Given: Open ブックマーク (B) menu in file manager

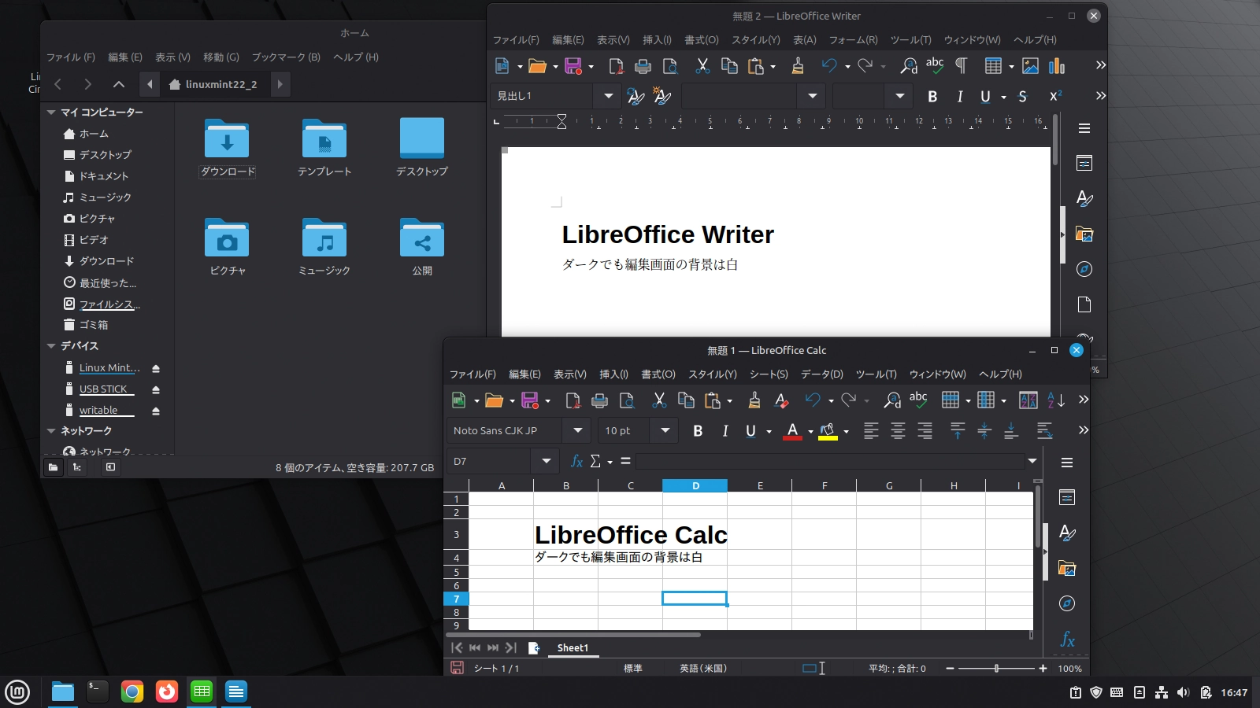Looking at the screenshot, I should (x=286, y=57).
